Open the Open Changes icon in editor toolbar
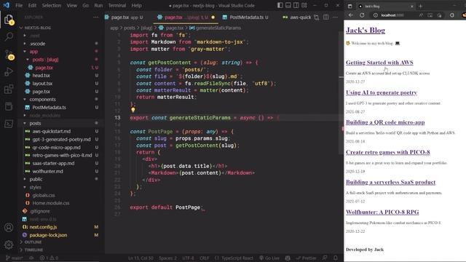 317,17
